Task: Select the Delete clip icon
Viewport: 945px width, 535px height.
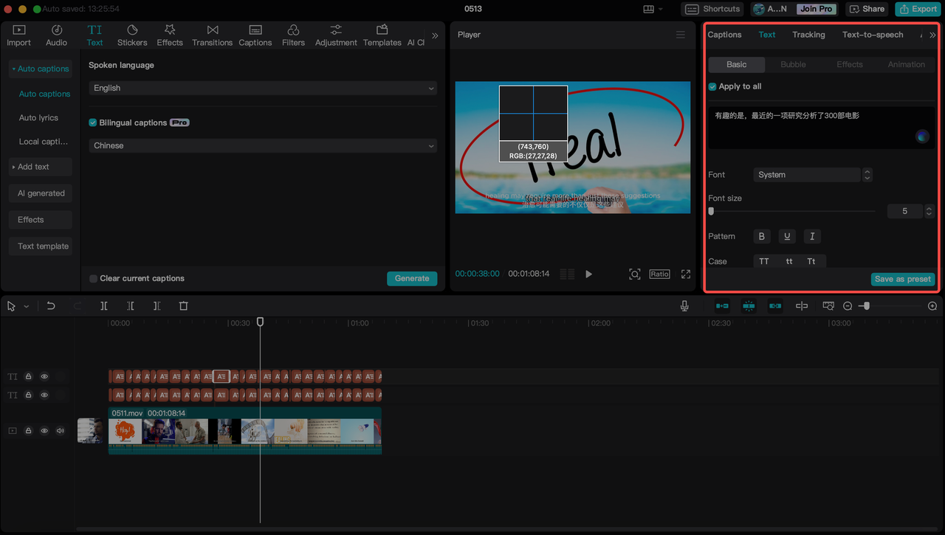Action: point(183,306)
